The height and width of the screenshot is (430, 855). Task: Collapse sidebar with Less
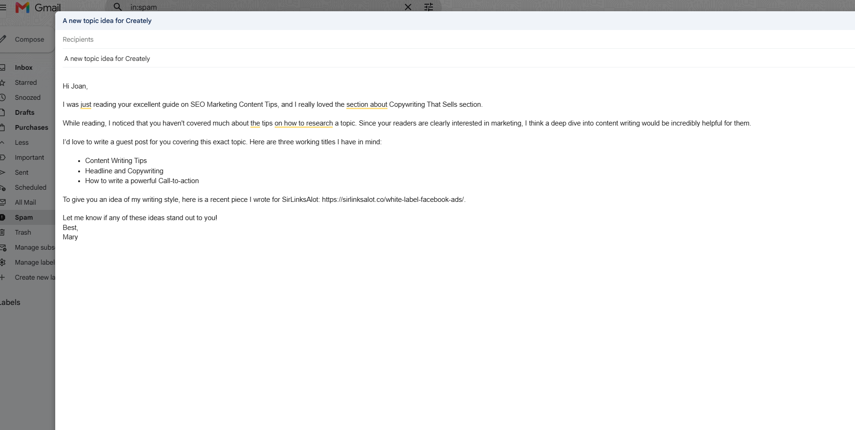pyautogui.click(x=22, y=142)
